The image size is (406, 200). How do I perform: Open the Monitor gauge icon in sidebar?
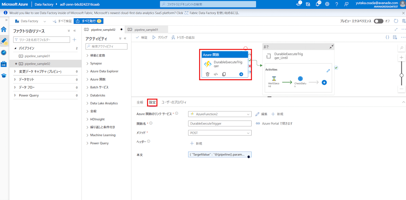4,52
